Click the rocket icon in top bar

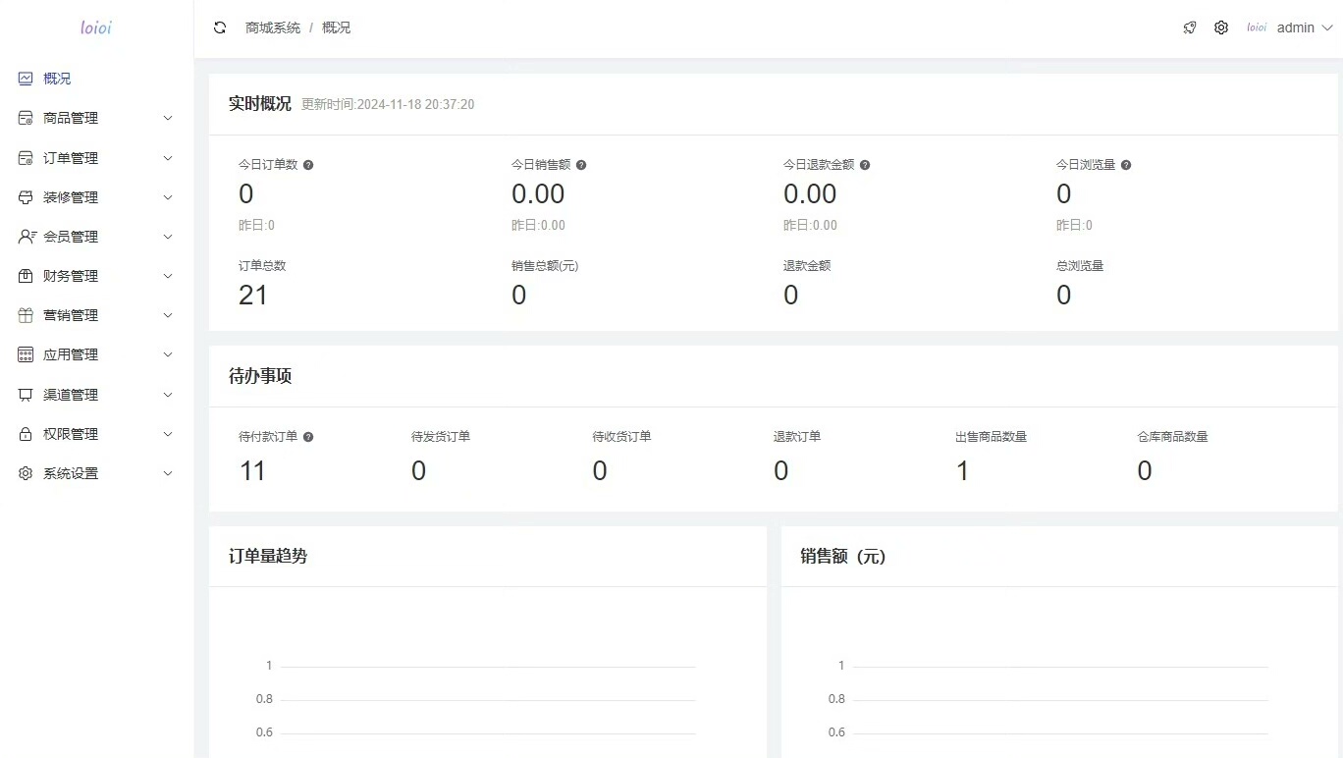tap(1190, 27)
